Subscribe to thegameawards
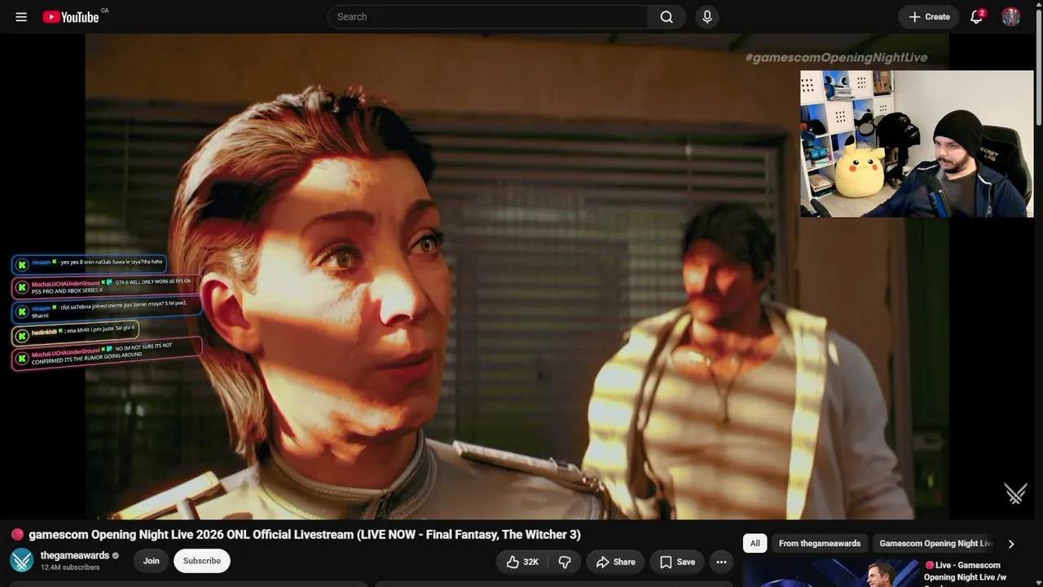1043x587 pixels. click(x=202, y=561)
